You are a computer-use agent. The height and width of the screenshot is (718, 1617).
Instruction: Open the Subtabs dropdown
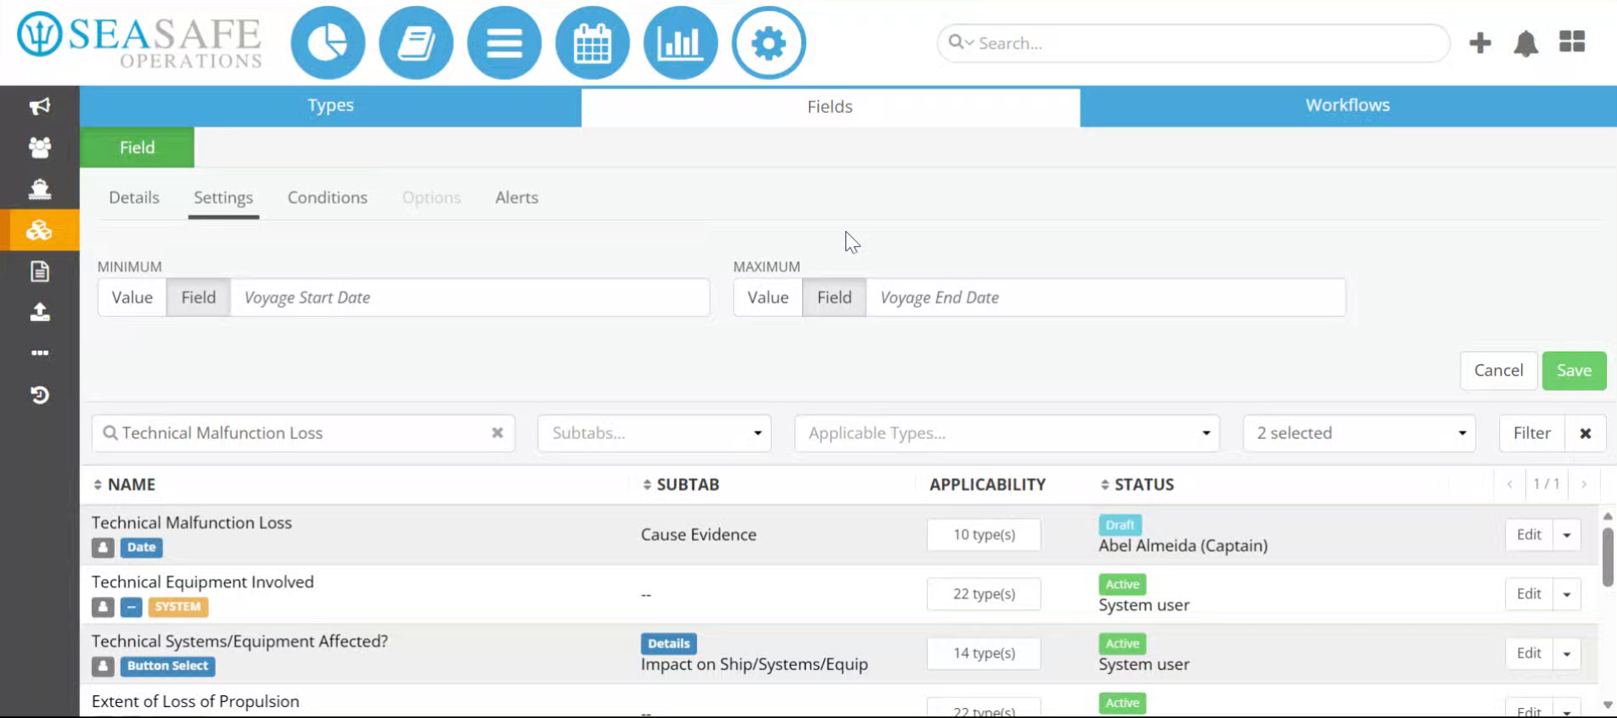click(x=655, y=433)
